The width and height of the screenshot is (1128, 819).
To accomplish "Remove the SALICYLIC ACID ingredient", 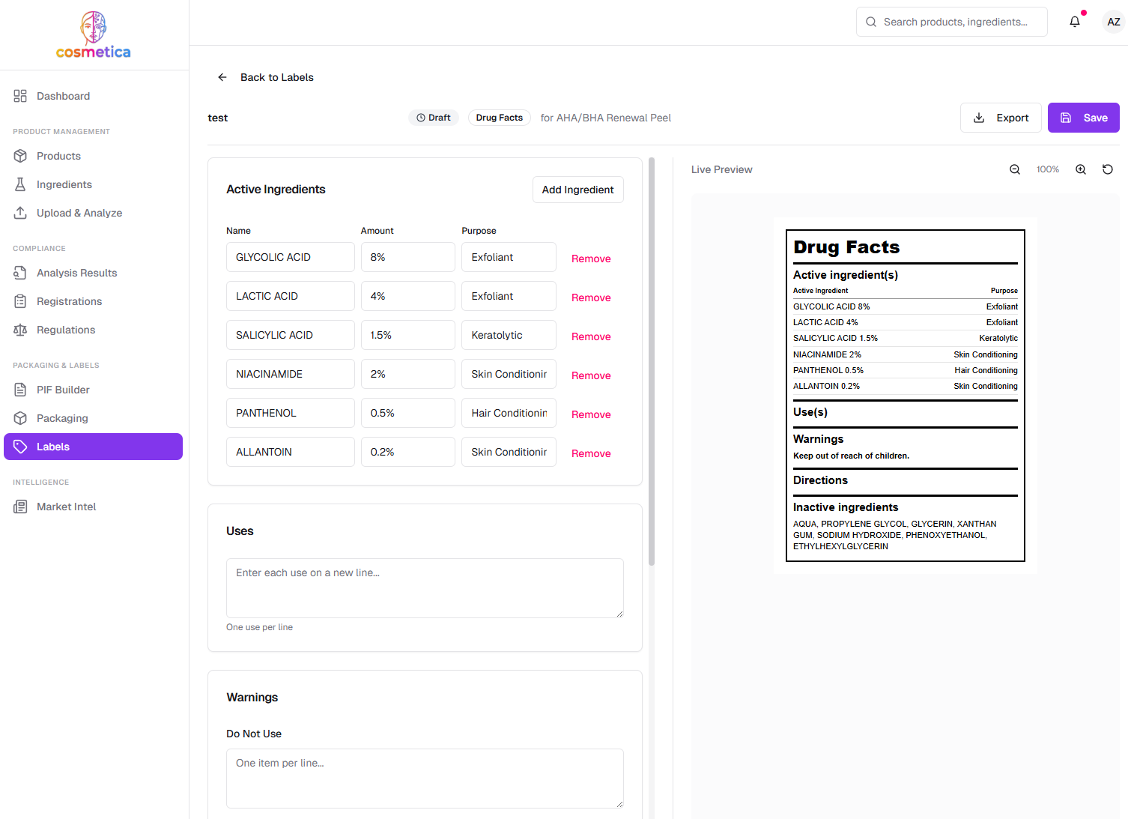I will (x=591, y=336).
